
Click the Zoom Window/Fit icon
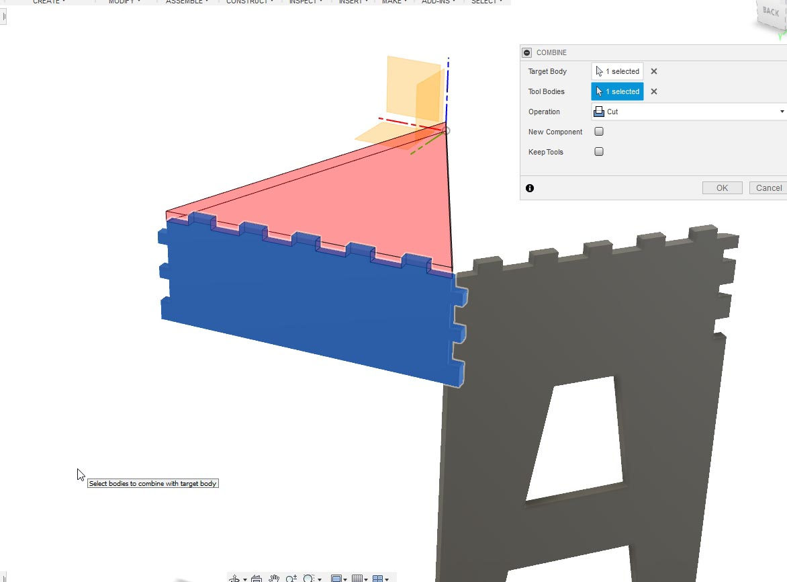(x=309, y=579)
